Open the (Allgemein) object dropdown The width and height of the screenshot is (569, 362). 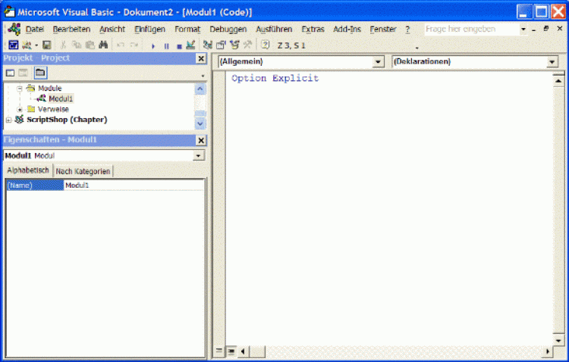point(379,61)
